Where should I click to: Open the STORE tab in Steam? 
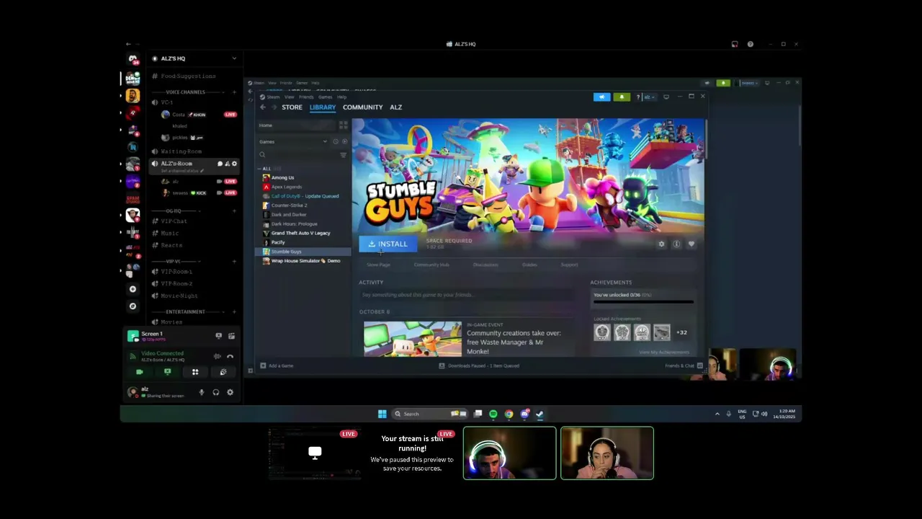(292, 107)
